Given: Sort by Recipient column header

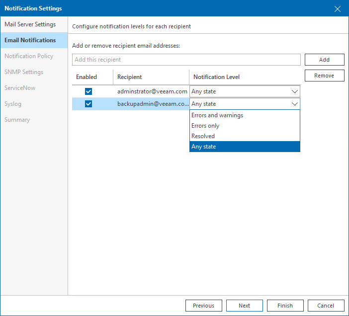Looking at the screenshot, I should point(151,77).
